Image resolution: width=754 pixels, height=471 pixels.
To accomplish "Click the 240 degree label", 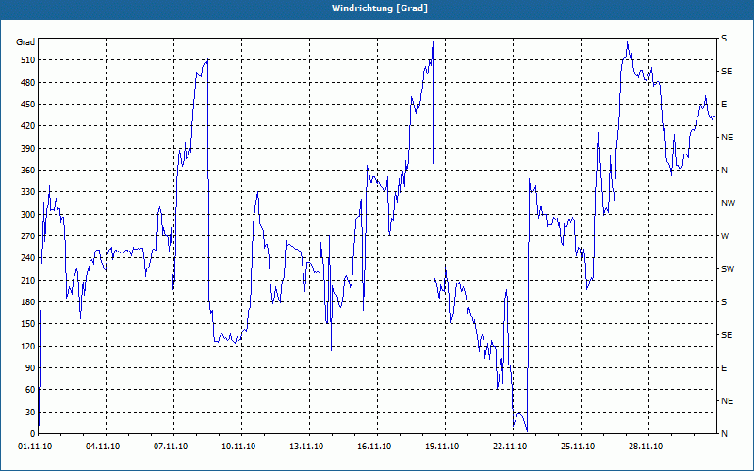I will coord(29,258).
